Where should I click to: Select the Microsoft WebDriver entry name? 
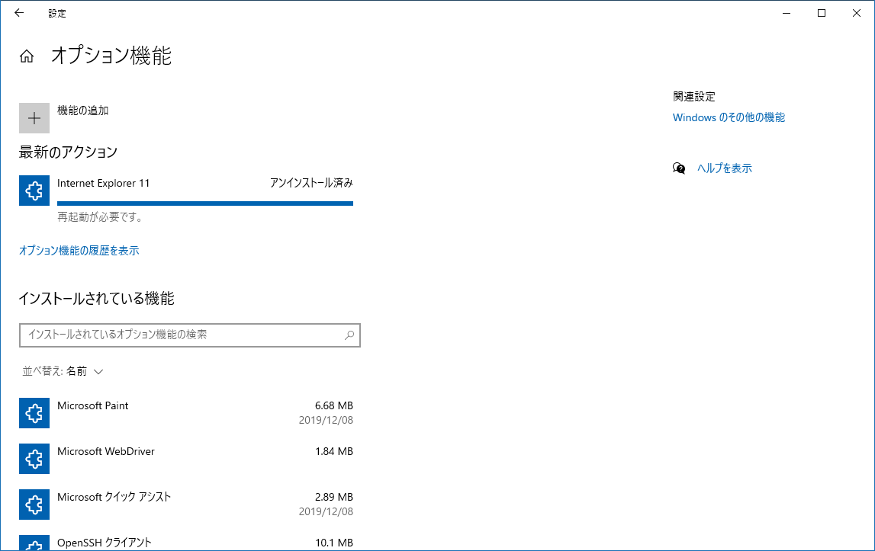(106, 451)
